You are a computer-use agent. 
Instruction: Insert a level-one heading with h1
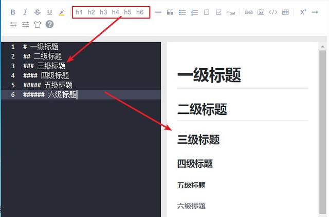point(79,12)
